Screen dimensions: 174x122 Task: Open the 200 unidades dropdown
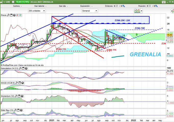coord(37,11)
